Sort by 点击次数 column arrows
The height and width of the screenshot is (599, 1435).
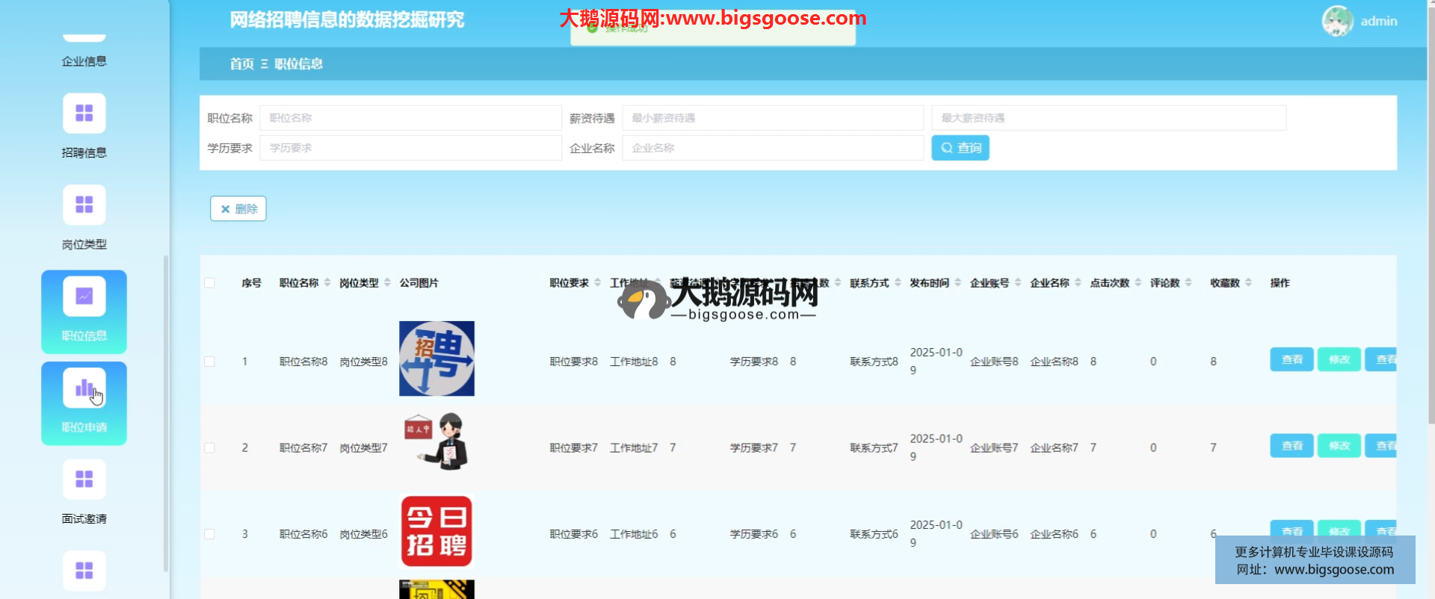(x=1138, y=283)
